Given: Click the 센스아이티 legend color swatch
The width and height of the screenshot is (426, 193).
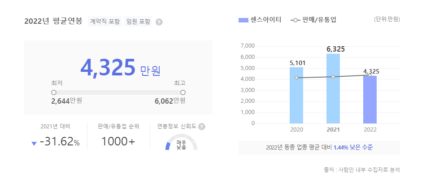Looking at the screenshot, I should pos(243,20).
